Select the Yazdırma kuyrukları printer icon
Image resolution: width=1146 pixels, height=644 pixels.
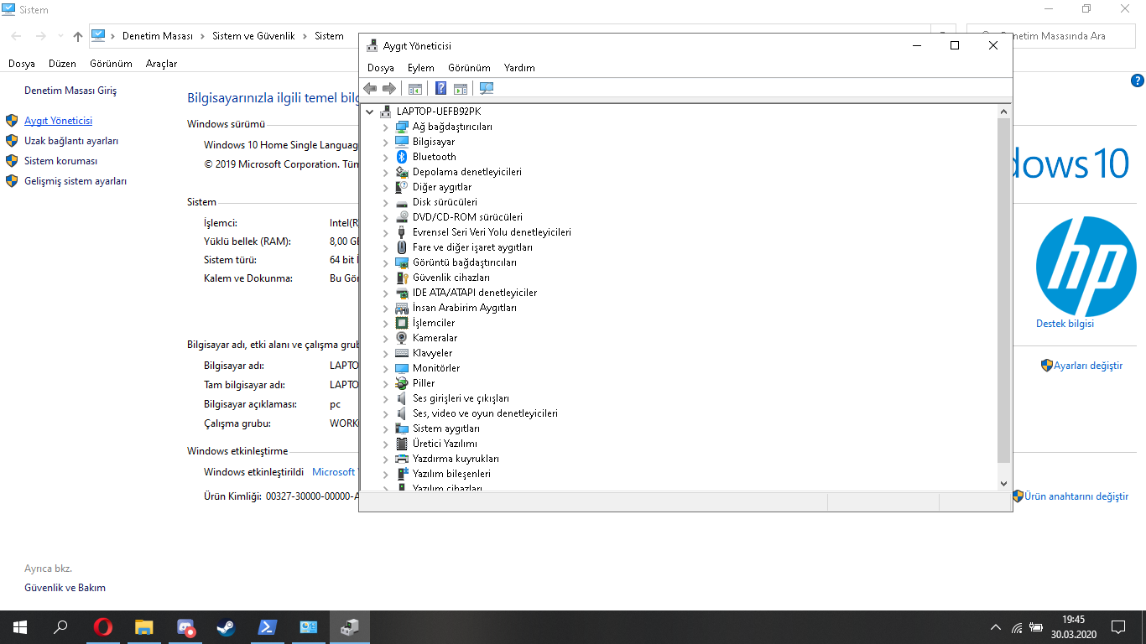(402, 459)
